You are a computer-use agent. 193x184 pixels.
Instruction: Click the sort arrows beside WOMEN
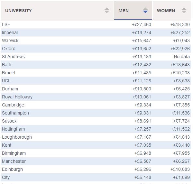tap(184, 11)
